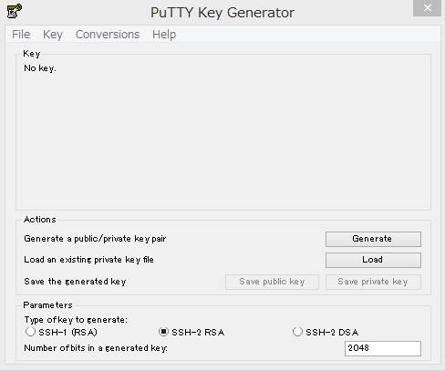Click the 'Type of key to generate' label

(x=76, y=320)
